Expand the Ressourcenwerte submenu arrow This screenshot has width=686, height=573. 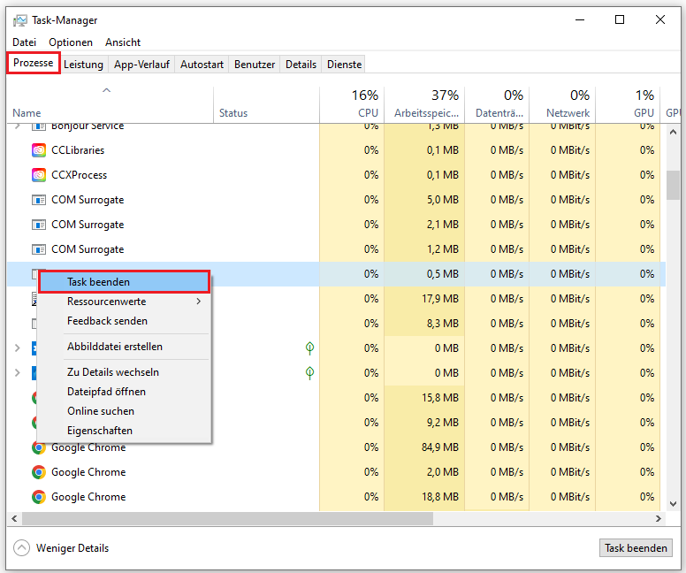(199, 302)
